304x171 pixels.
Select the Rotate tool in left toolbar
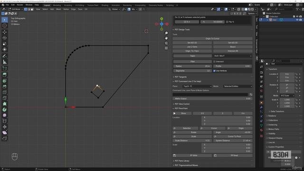coord(5,38)
